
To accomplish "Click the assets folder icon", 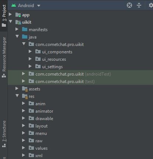I will 25,89.
